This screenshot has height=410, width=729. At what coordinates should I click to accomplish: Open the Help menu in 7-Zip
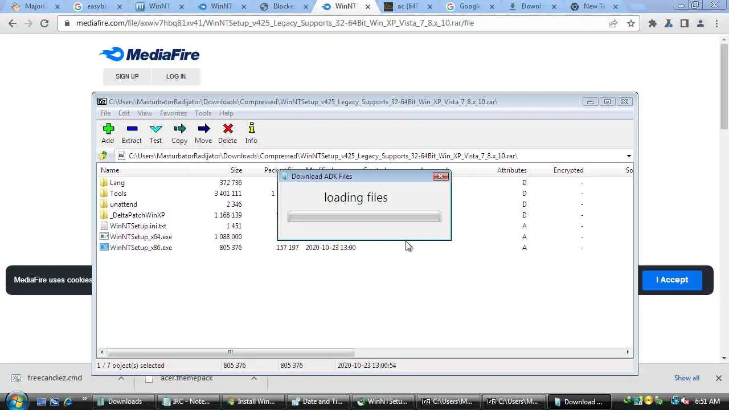click(x=226, y=113)
